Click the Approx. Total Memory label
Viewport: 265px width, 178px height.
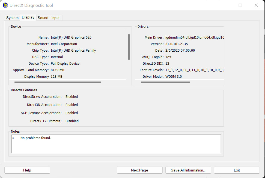click(x=31, y=70)
